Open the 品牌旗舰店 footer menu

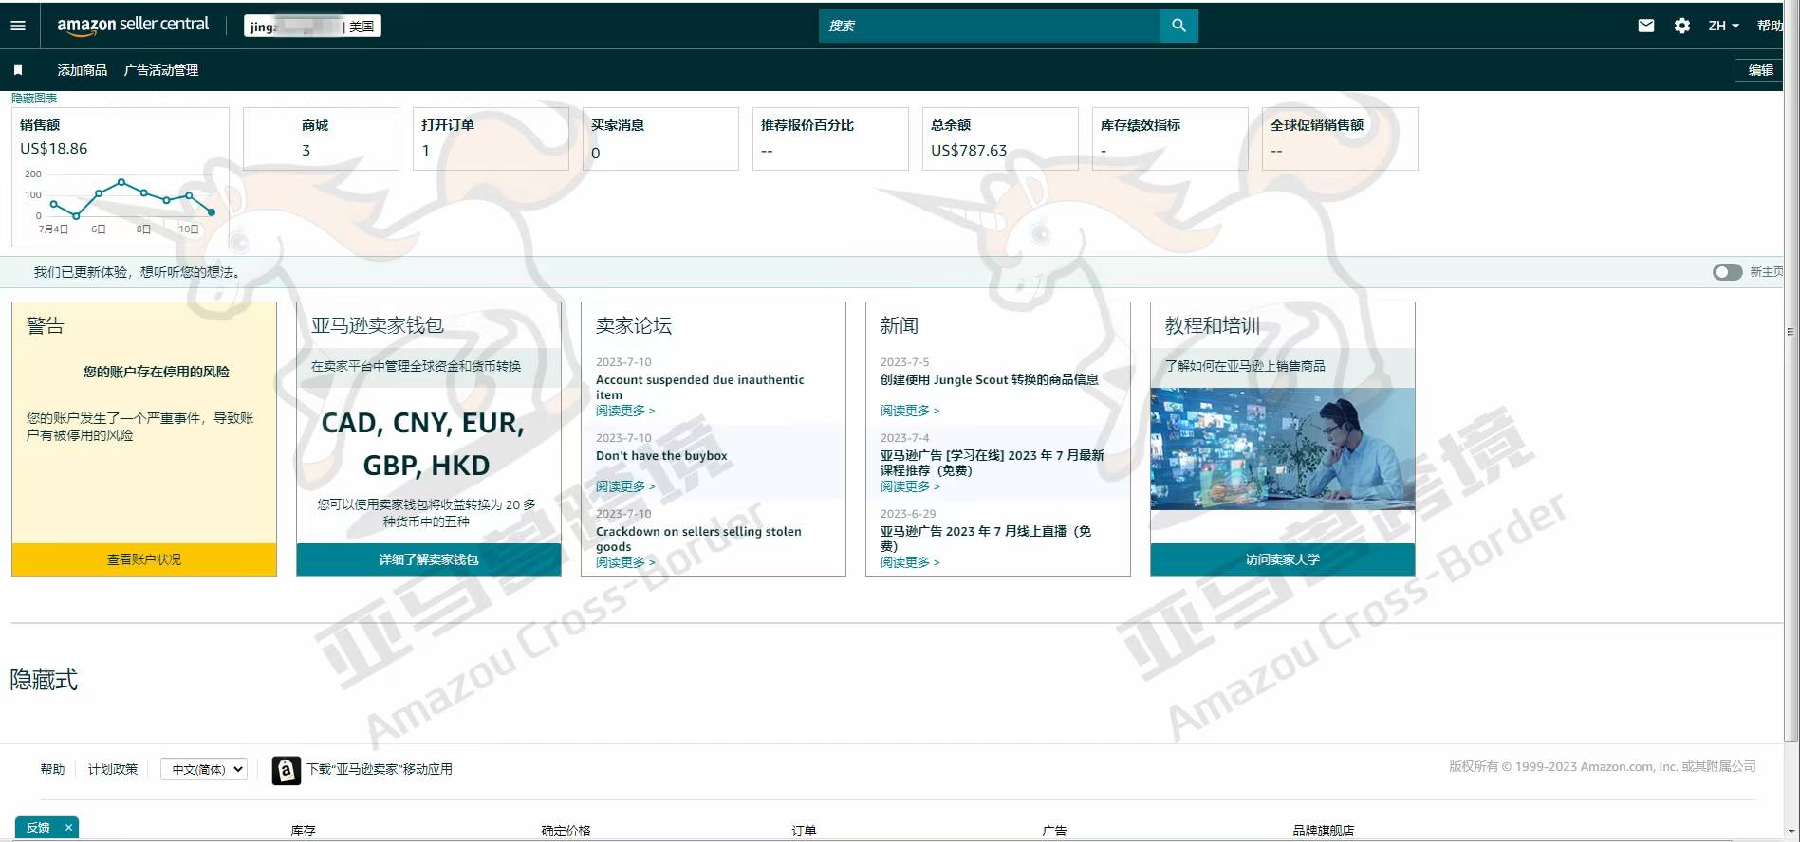1323,831
